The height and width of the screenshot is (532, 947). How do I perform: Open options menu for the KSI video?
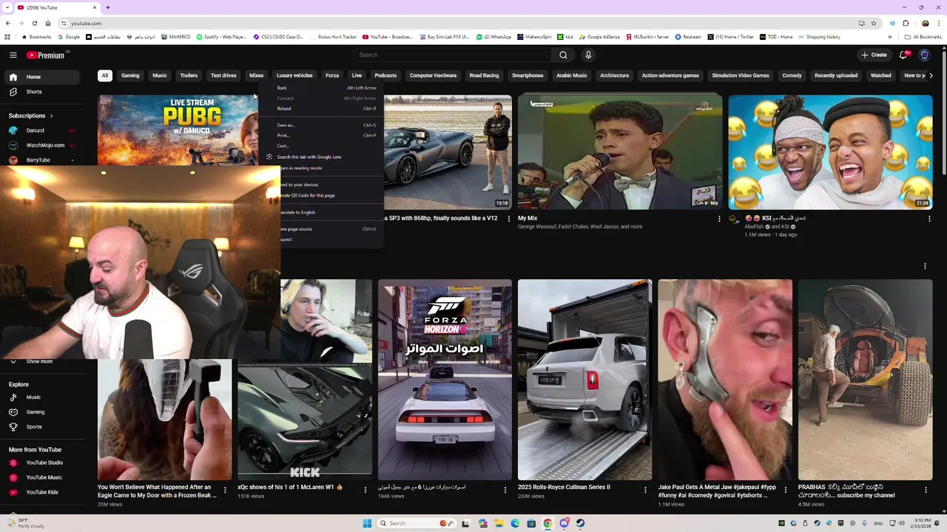tap(929, 219)
